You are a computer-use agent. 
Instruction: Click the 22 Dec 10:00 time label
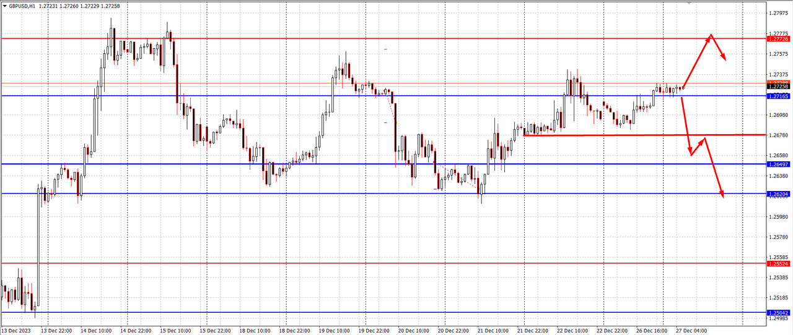click(572, 331)
